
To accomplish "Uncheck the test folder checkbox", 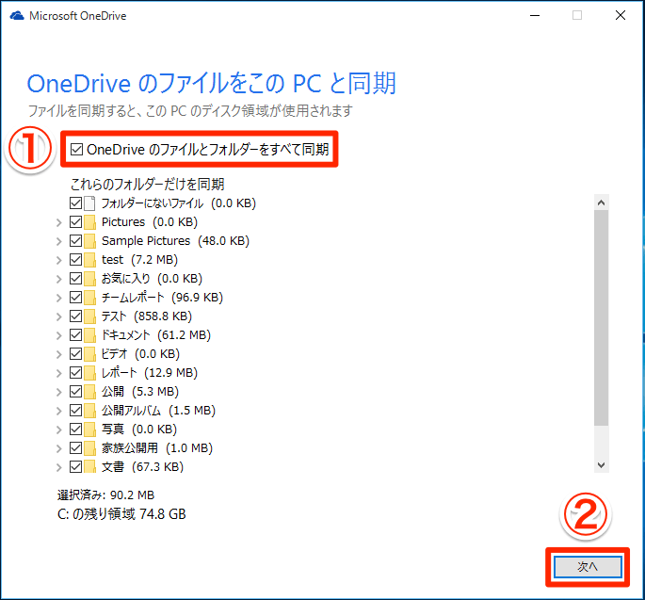I will point(75,260).
